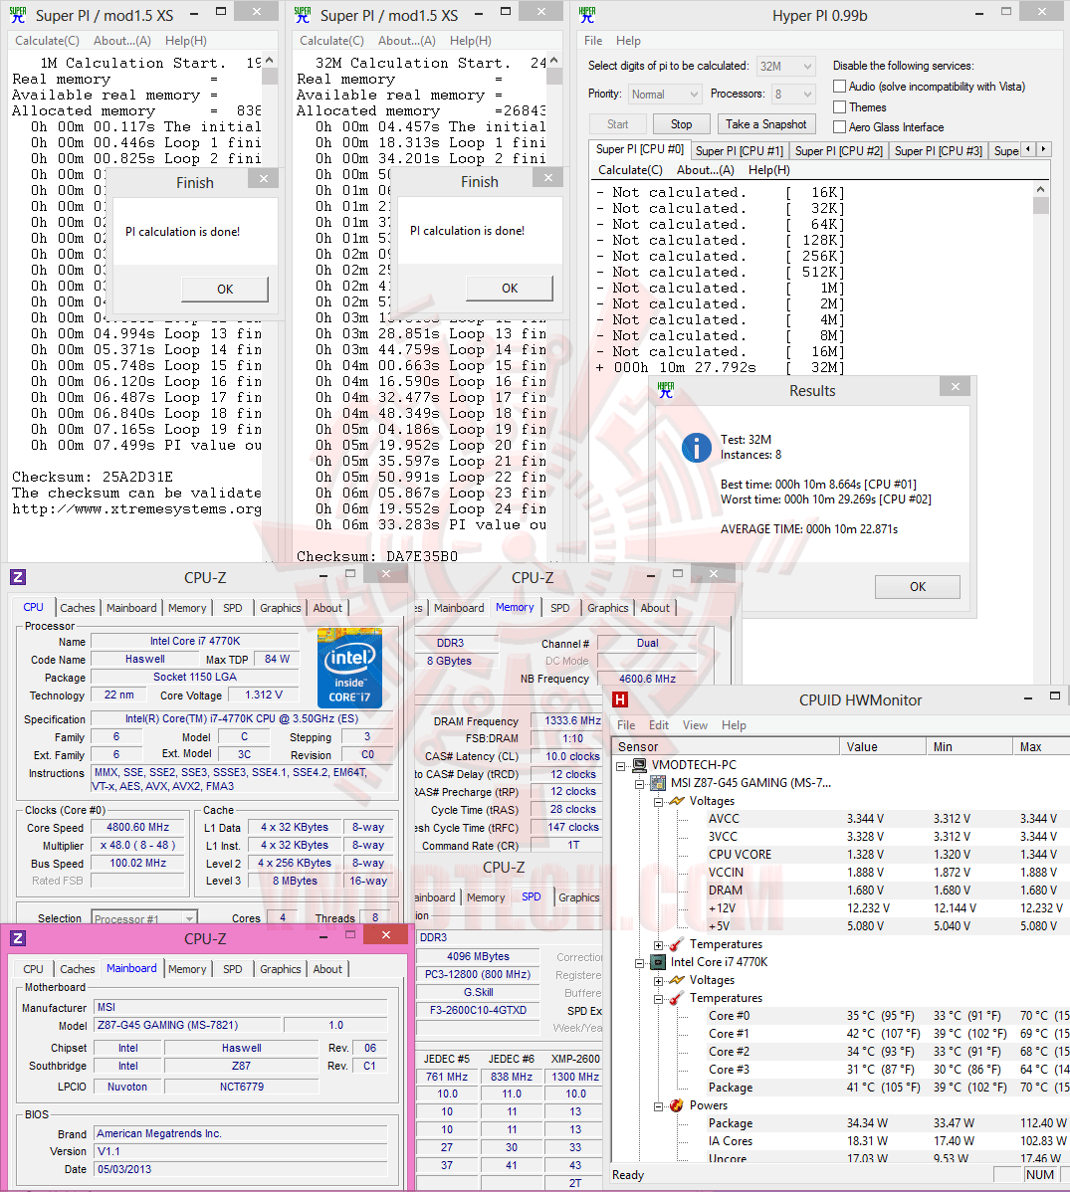Click OK in 32M Finish dialog
The height and width of the screenshot is (1192, 1070).
[510, 289]
